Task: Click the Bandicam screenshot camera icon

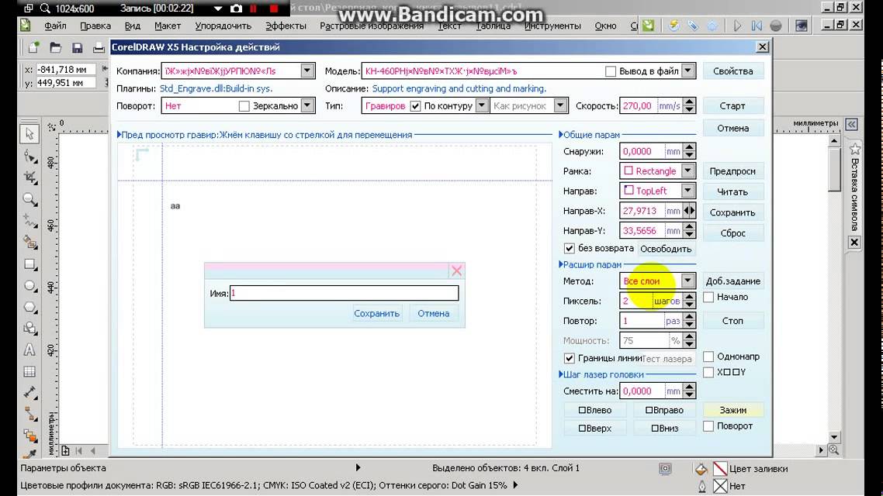Action: click(x=237, y=9)
